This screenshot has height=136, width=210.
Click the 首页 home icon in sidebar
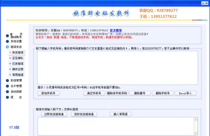coord(7,36)
